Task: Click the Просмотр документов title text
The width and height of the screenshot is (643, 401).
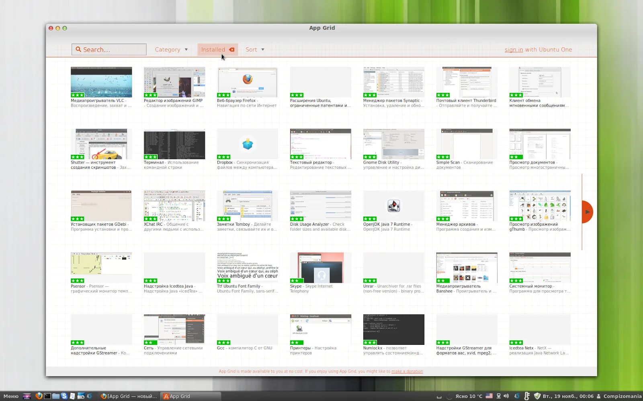Action: pyautogui.click(x=532, y=162)
